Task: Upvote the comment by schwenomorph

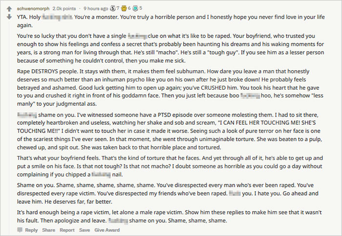Action: coord(8,9)
